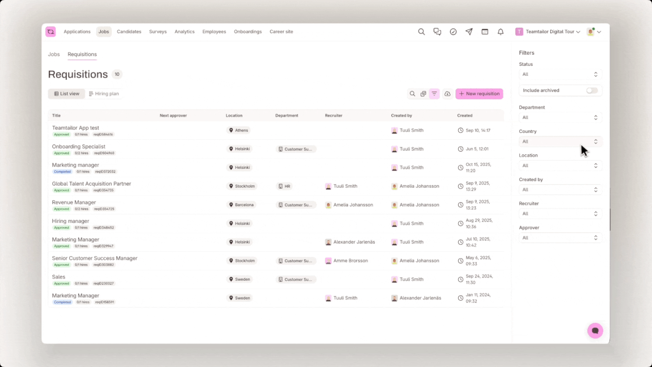Select the Requisitions sub-tab
652x367 pixels.
(82, 54)
